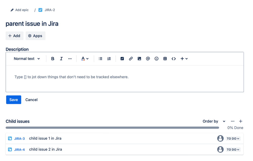Toggle bold formatting
The height and width of the screenshot is (161, 253).
pos(53,59)
